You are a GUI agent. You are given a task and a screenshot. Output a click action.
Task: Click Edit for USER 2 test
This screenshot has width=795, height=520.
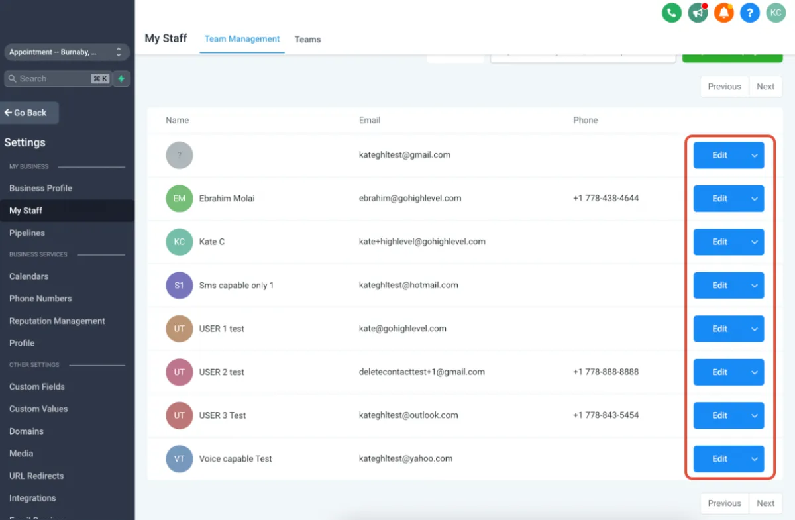(x=719, y=372)
